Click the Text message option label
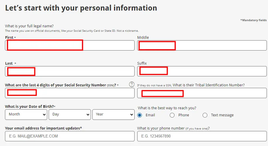 click(222, 115)
